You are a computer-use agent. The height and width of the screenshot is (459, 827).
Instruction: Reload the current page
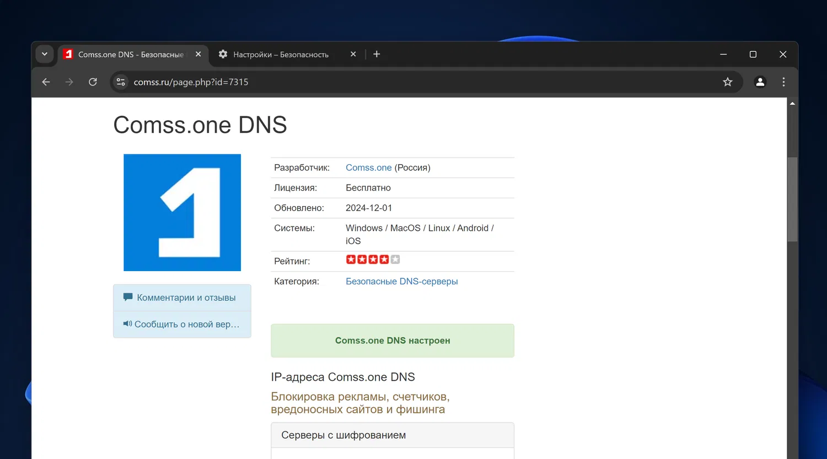coord(93,82)
